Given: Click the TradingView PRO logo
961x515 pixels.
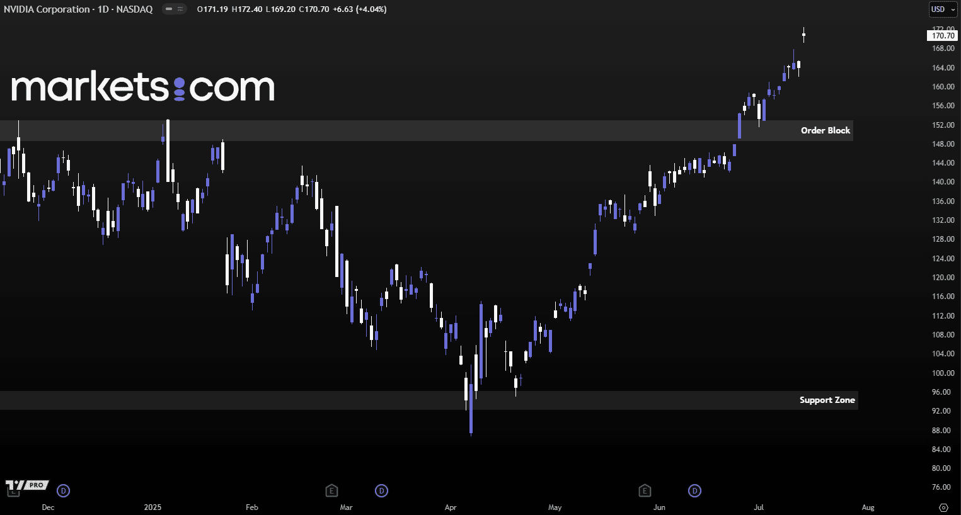Looking at the screenshot, I should click(x=26, y=485).
